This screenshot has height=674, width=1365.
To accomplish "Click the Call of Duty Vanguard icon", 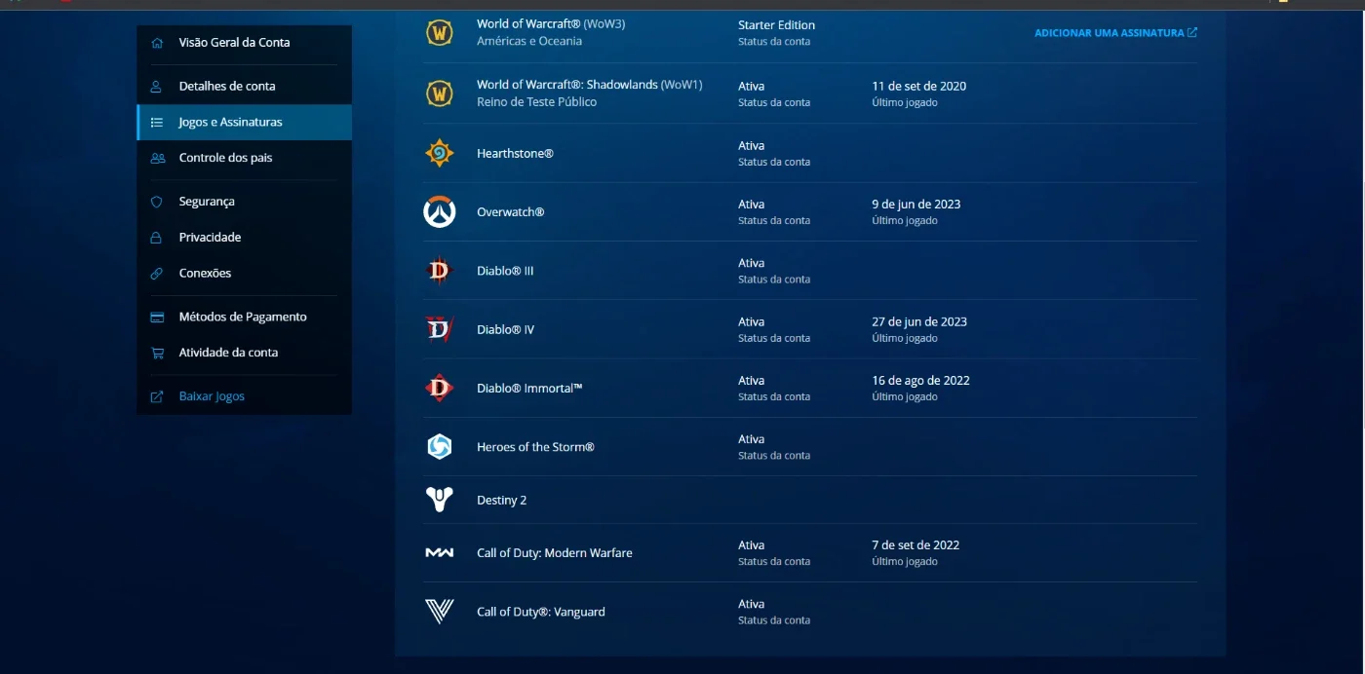I will (x=440, y=612).
